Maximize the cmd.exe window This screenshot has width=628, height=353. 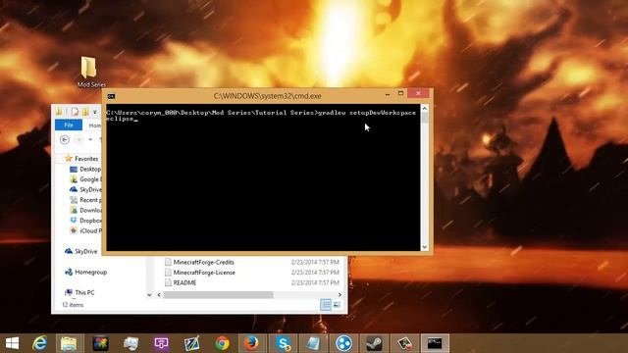[x=400, y=94]
